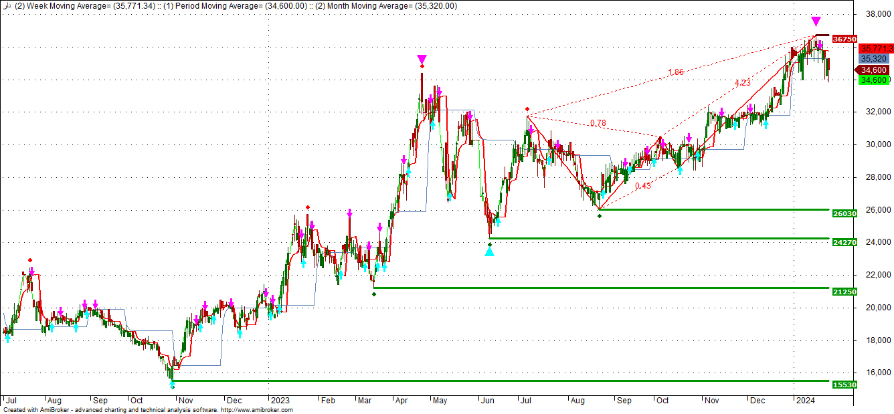Image resolution: width=894 pixels, height=414 pixels.
Task: Click the Jun label on time axis
Action: [x=487, y=400]
